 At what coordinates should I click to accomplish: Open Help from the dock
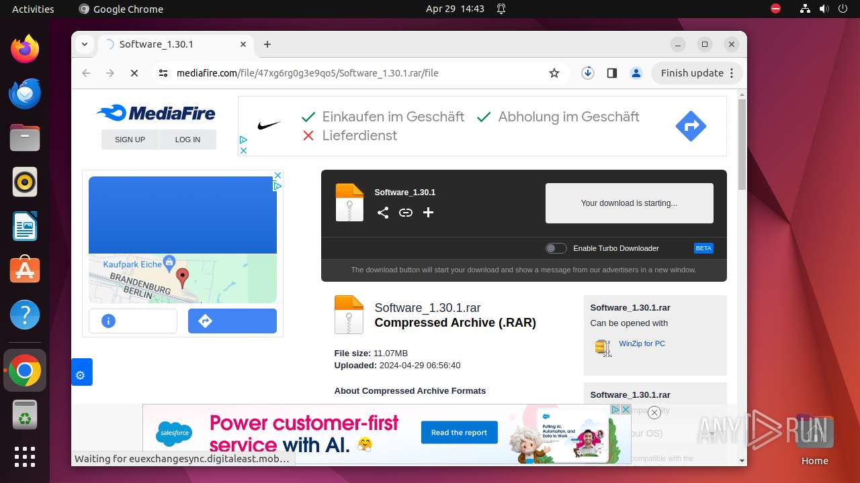[25, 315]
